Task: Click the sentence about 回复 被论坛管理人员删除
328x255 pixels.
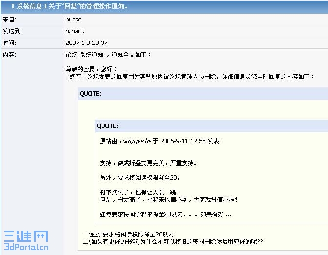Action: click(x=192, y=76)
